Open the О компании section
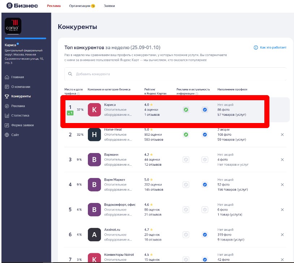294x263 pixels. click(21, 87)
